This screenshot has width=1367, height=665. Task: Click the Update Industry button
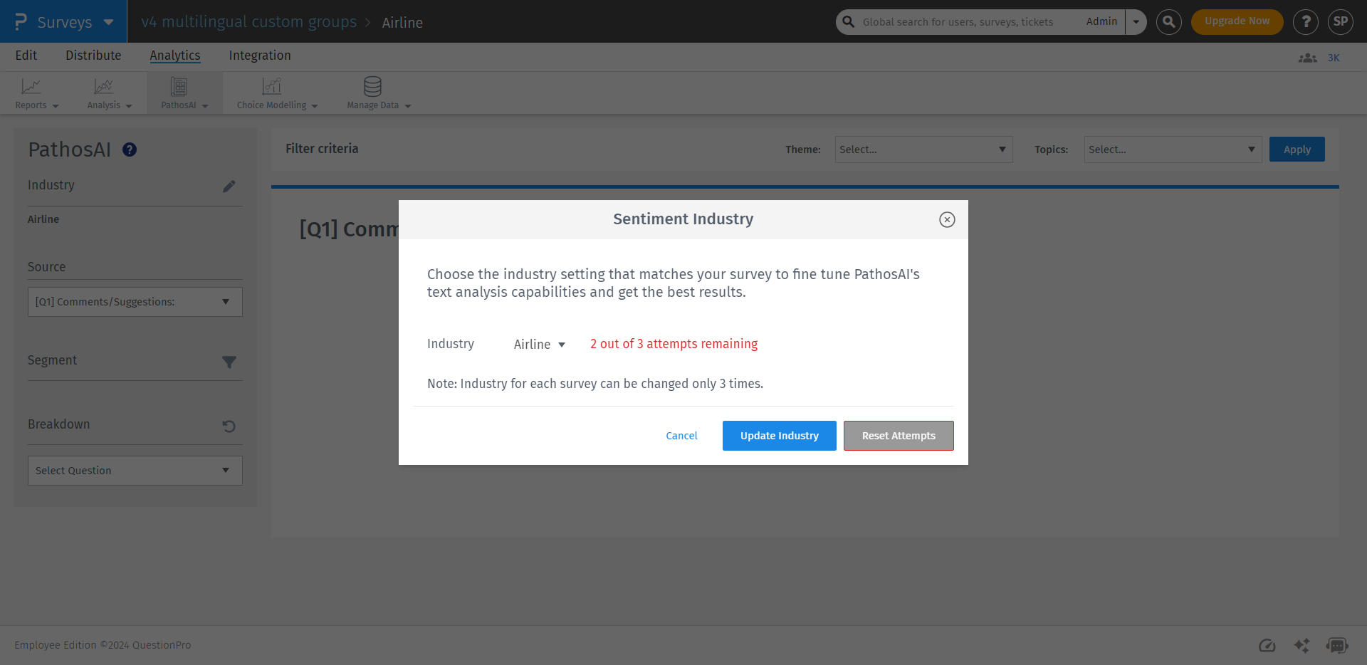[x=779, y=435]
